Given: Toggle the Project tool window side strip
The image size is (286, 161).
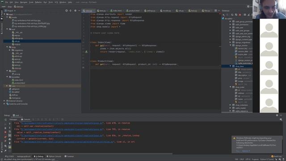Looking at the screenshot, I should tap(2, 15).
